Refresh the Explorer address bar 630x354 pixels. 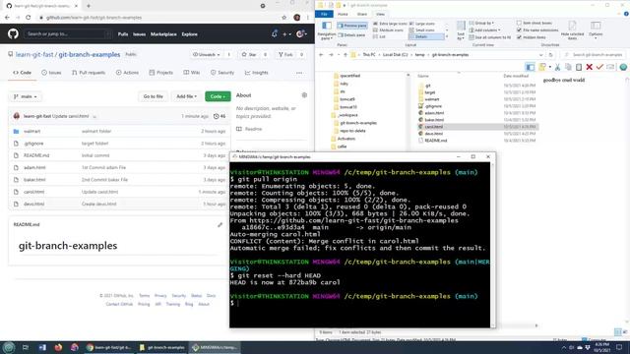pos(551,55)
